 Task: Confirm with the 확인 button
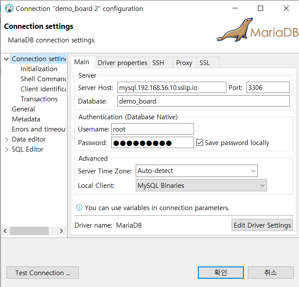tap(221, 273)
